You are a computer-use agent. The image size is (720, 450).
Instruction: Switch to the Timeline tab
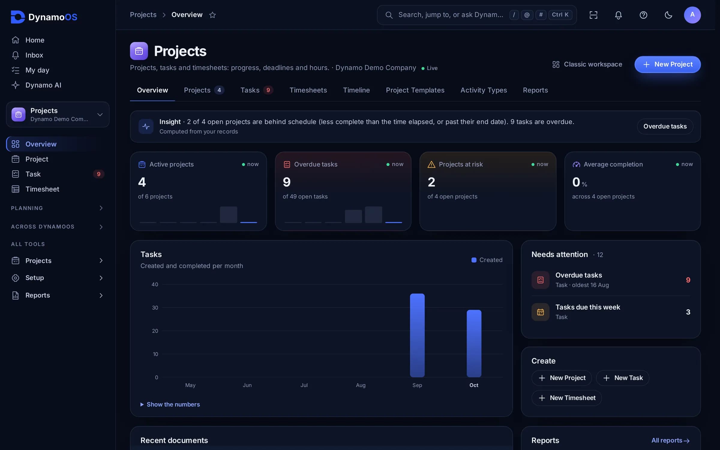tap(356, 90)
